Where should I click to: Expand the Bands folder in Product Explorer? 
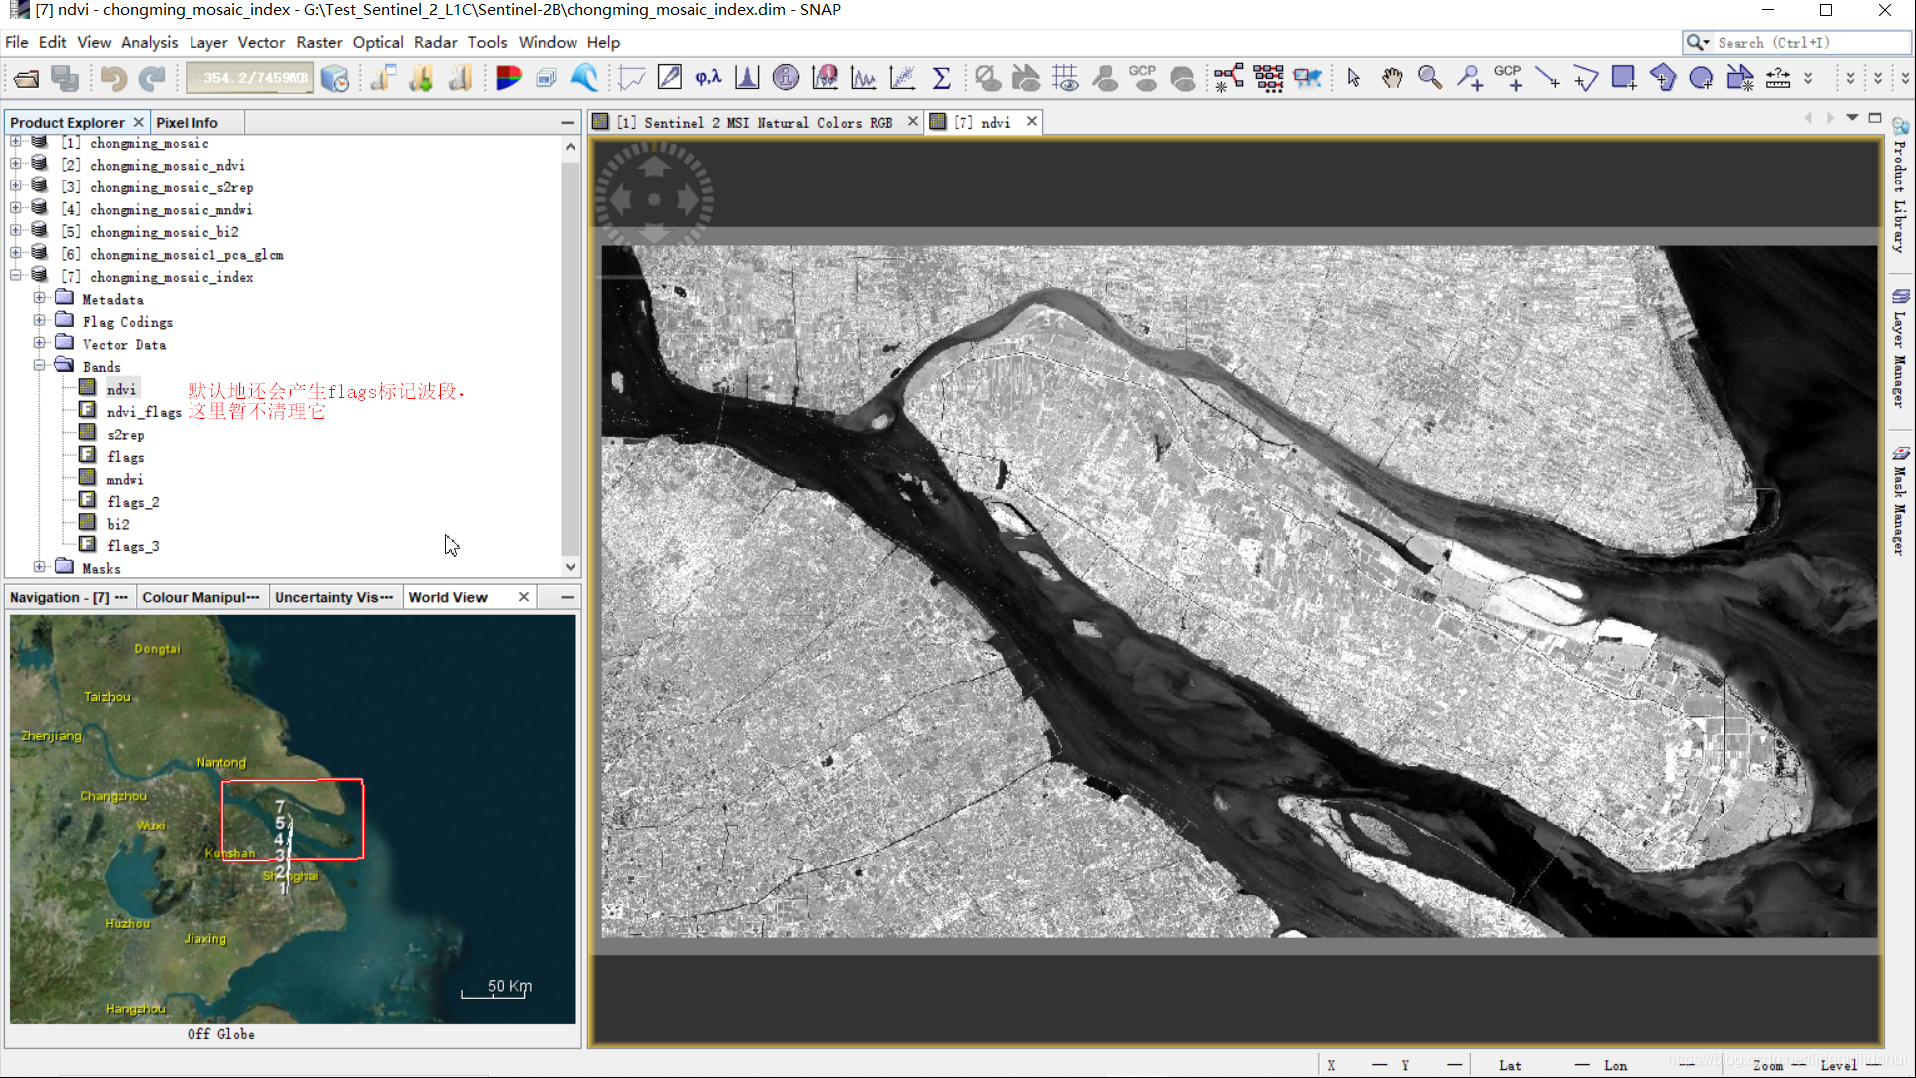[x=38, y=366]
